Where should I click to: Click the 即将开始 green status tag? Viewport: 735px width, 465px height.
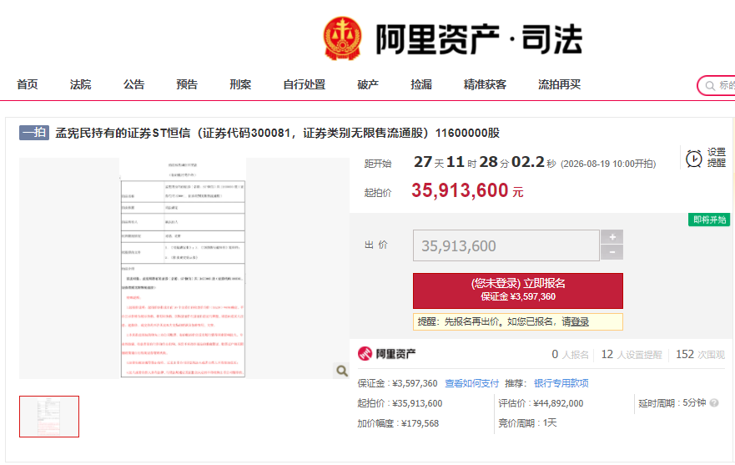(x=709, y=220)
